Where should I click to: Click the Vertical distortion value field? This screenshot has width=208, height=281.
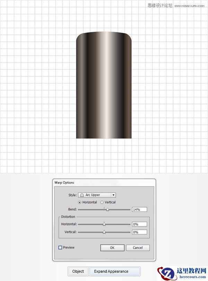click(140, 232)
